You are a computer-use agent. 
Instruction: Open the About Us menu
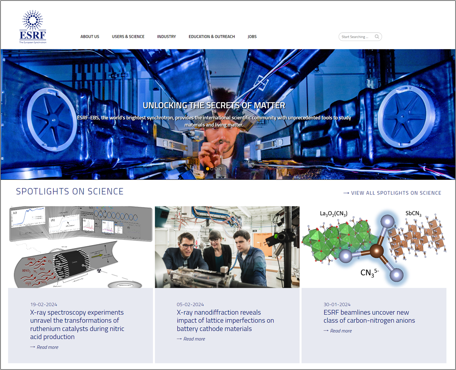pos(90,37)
